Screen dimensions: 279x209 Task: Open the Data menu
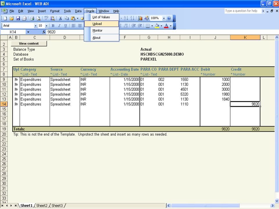pyautogui.click(x=78, y=11)
